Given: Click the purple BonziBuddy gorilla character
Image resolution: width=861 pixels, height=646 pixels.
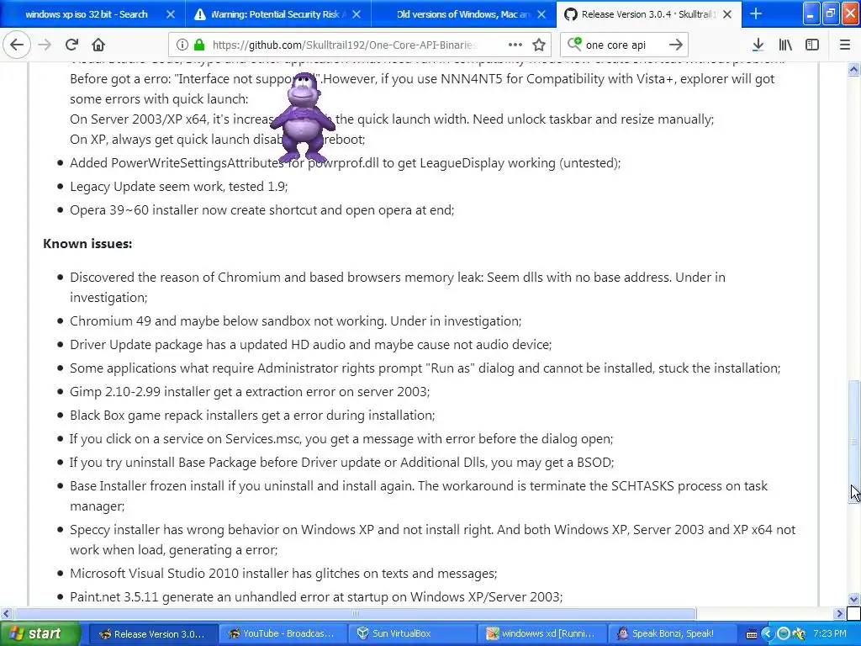Looking at the screenshot, I should 302,118.
